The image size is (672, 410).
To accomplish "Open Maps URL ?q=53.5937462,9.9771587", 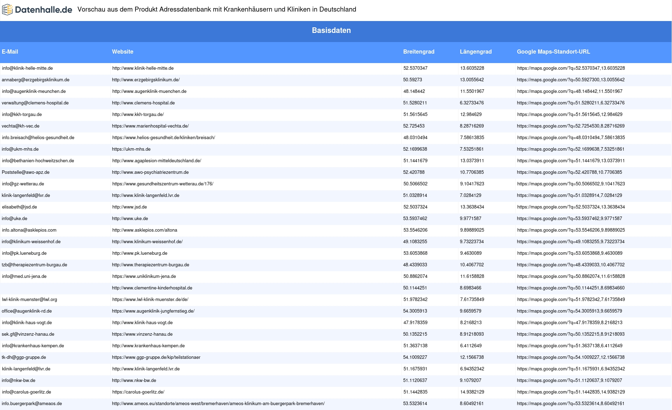I will [x=569, y=219].
